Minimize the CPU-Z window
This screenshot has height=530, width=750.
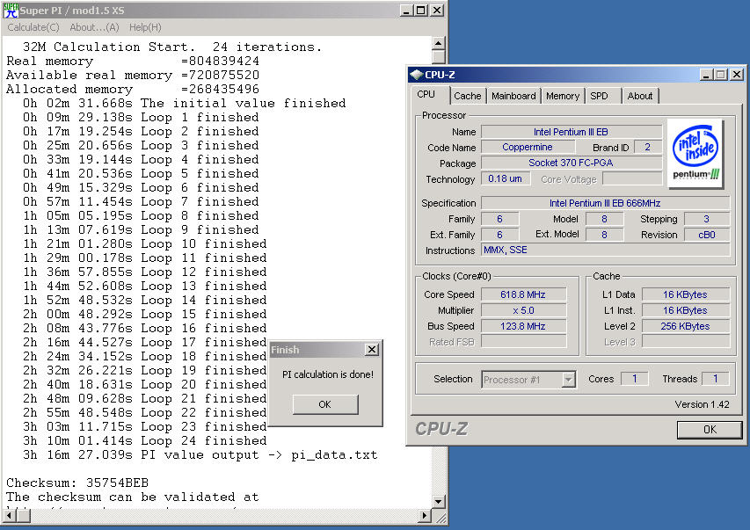click(x=706, y=75)
